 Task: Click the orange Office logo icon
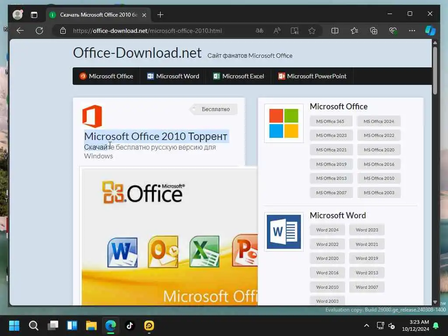(92, 116)
